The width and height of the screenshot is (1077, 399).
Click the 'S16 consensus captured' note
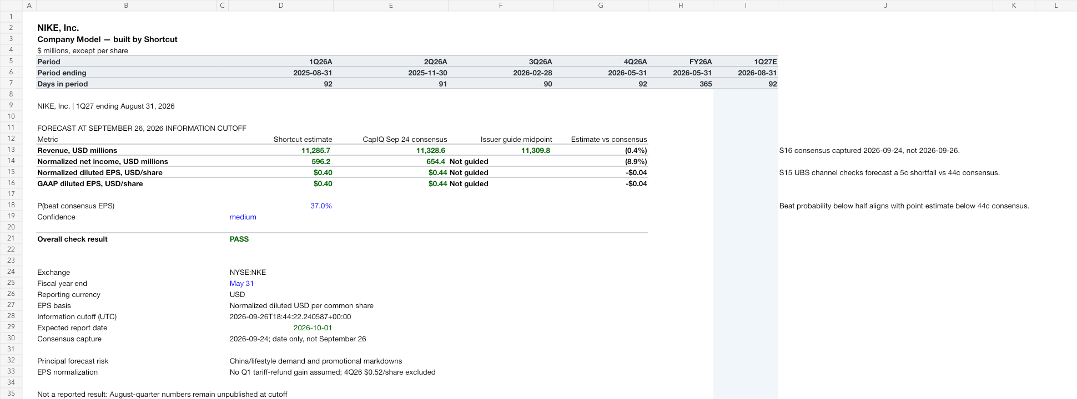coord(869,150)
